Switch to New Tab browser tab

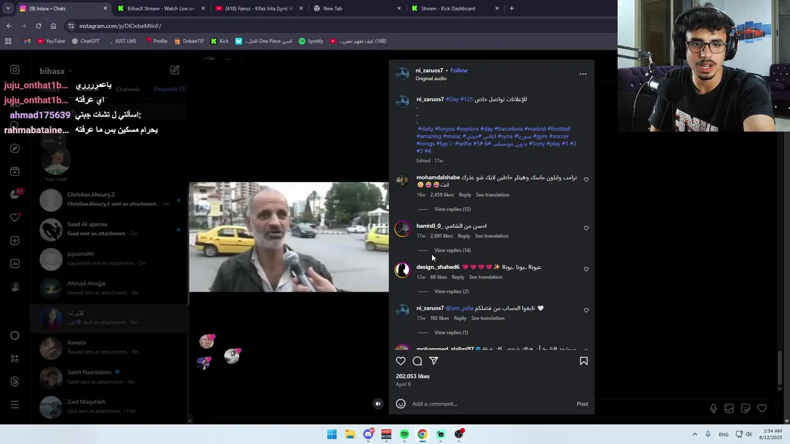[357, 9]
